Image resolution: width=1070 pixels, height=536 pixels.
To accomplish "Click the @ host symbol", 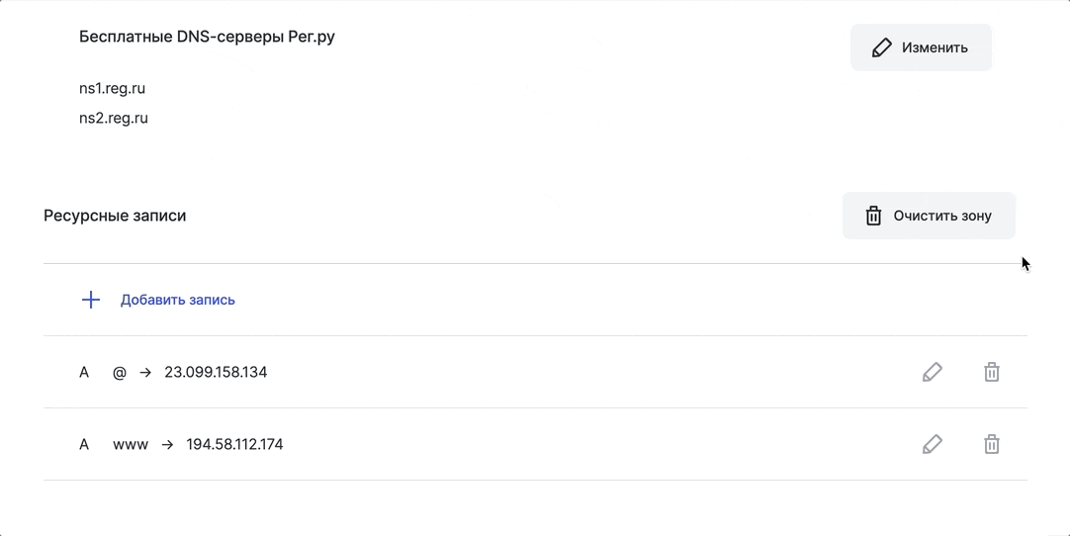I will pos(120,373).
